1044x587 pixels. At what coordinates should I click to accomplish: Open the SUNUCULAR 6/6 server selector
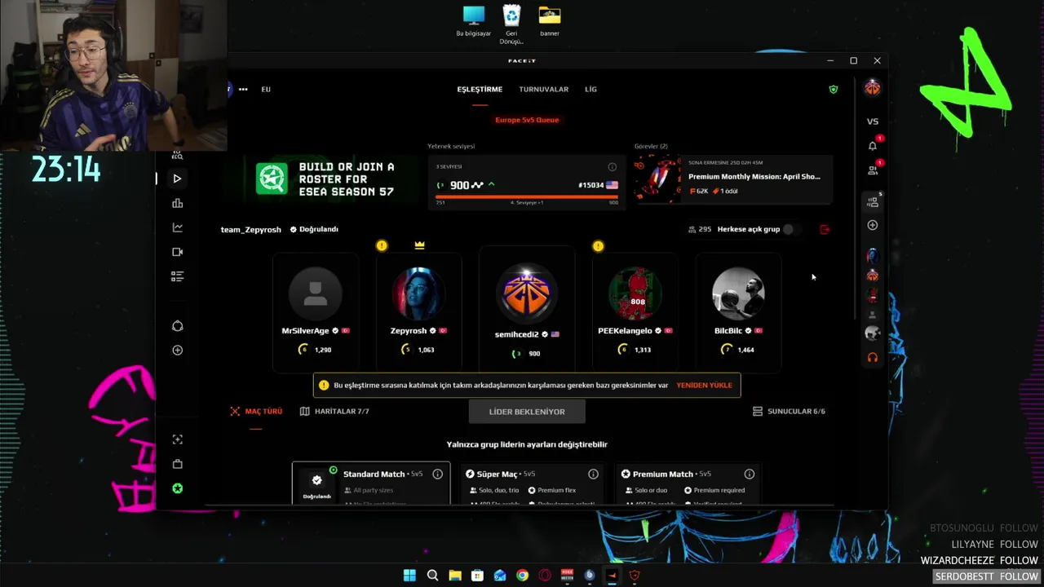[789, 411]
